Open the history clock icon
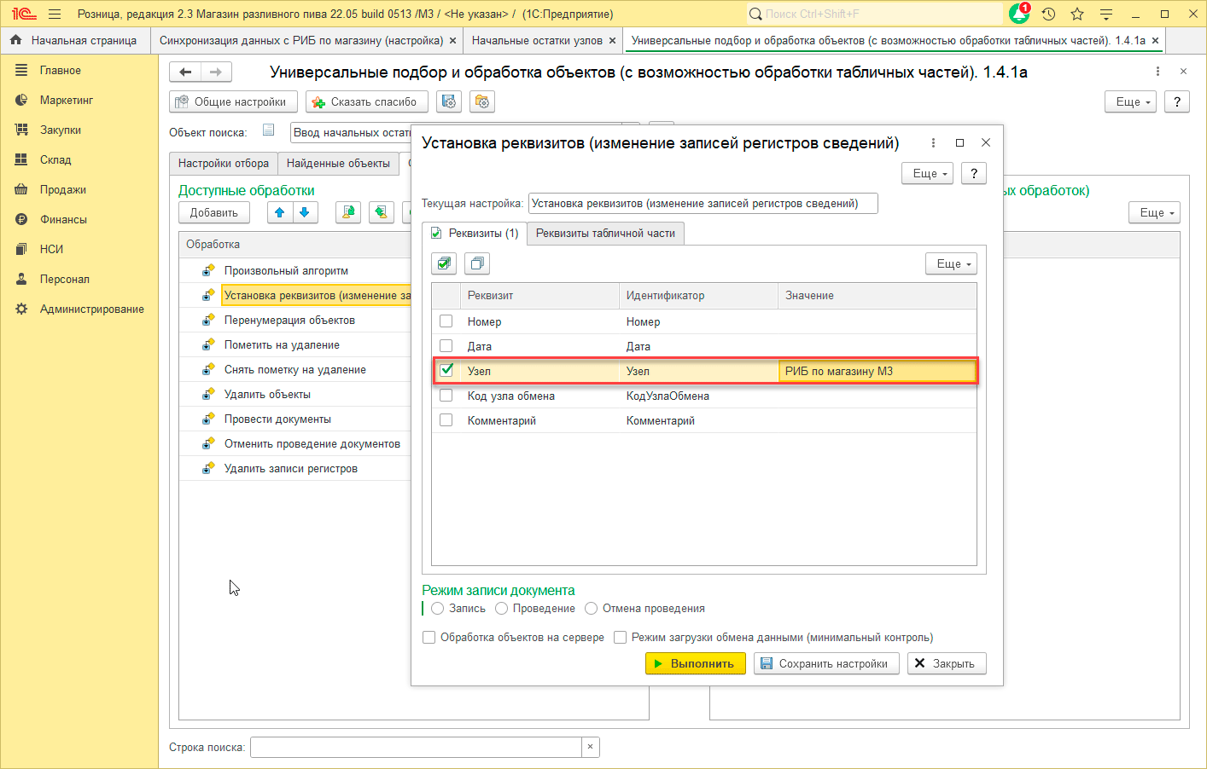 (x=1049, y=14)
